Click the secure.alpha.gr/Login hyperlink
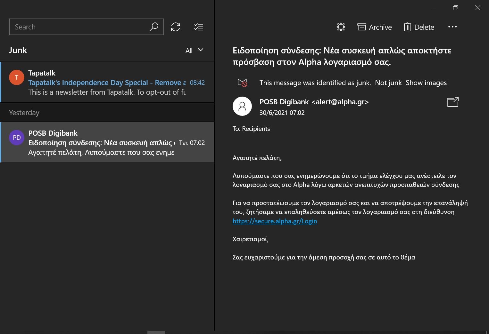The height and width of the screenshot is (334, 489). 275,221
